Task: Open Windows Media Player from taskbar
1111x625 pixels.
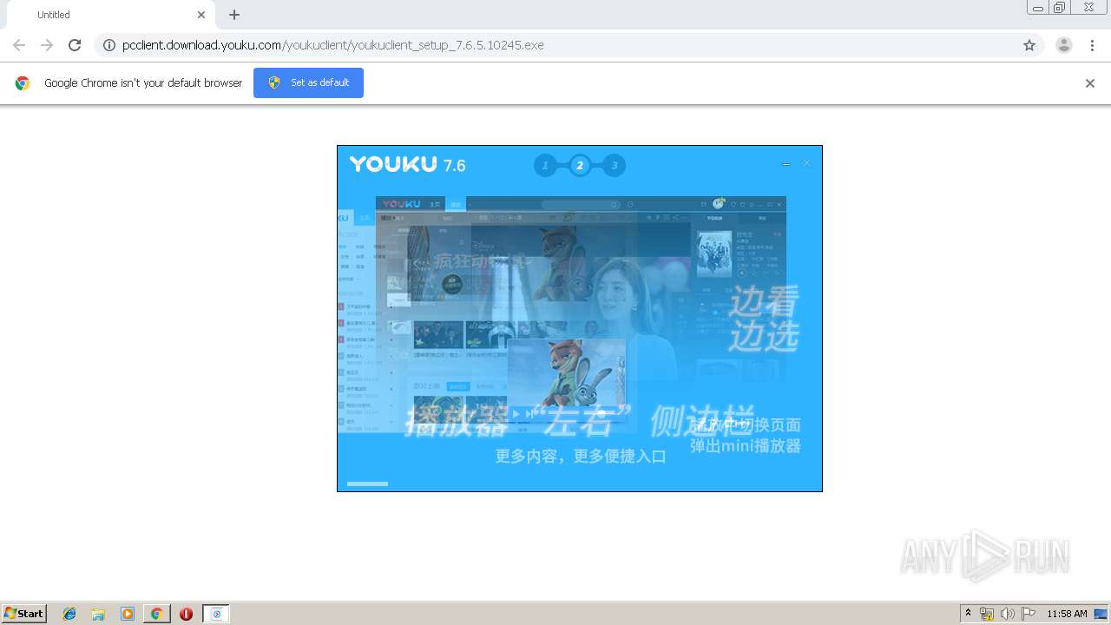Action: tap(128, 614)
